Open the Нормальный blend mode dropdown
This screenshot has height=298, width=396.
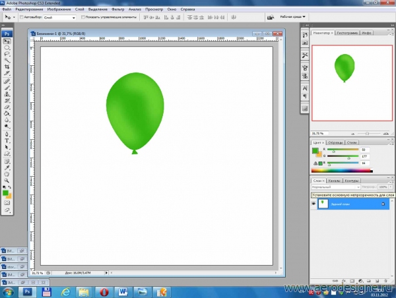coord(333,187)
